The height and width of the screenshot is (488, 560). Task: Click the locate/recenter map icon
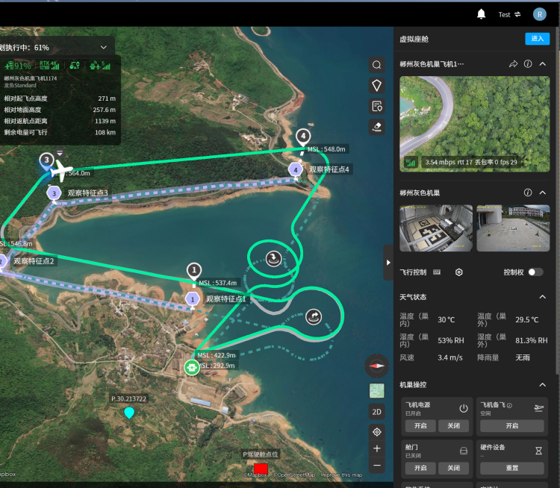(x=377, y=431)
